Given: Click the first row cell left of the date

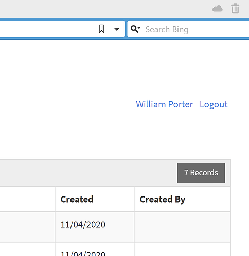Looking at the screenshot, I should point(27,227).
